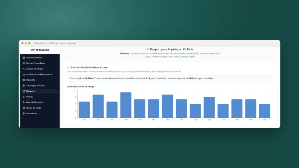Open Paramètres in the sidebar
The image size is (299, 168).
[x=39, y=113]
